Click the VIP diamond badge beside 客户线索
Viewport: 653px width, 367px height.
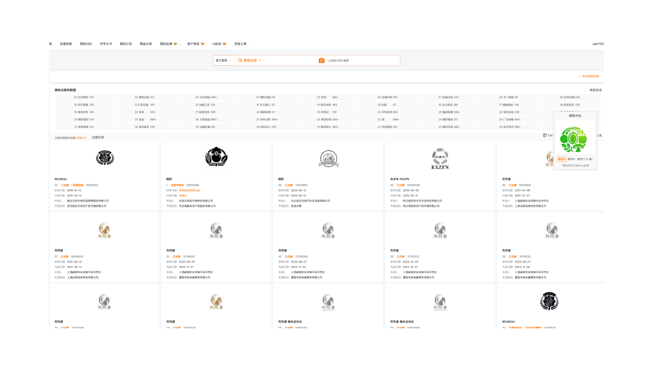coord(202,44)
